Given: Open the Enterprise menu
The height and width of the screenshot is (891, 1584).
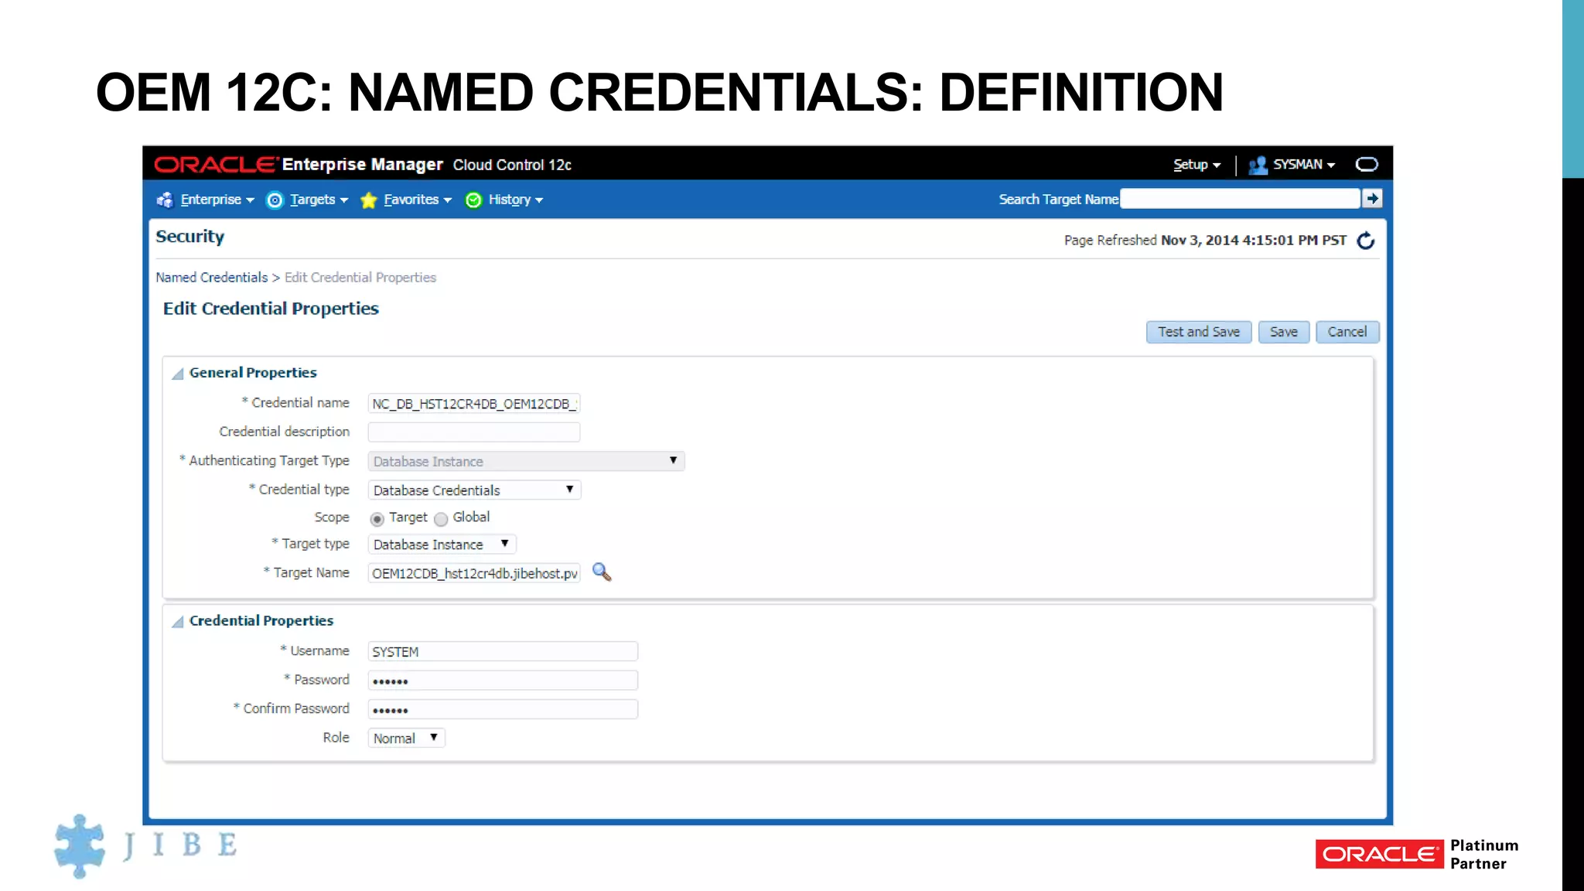Looking at the screenshot, I should point(217,200).
